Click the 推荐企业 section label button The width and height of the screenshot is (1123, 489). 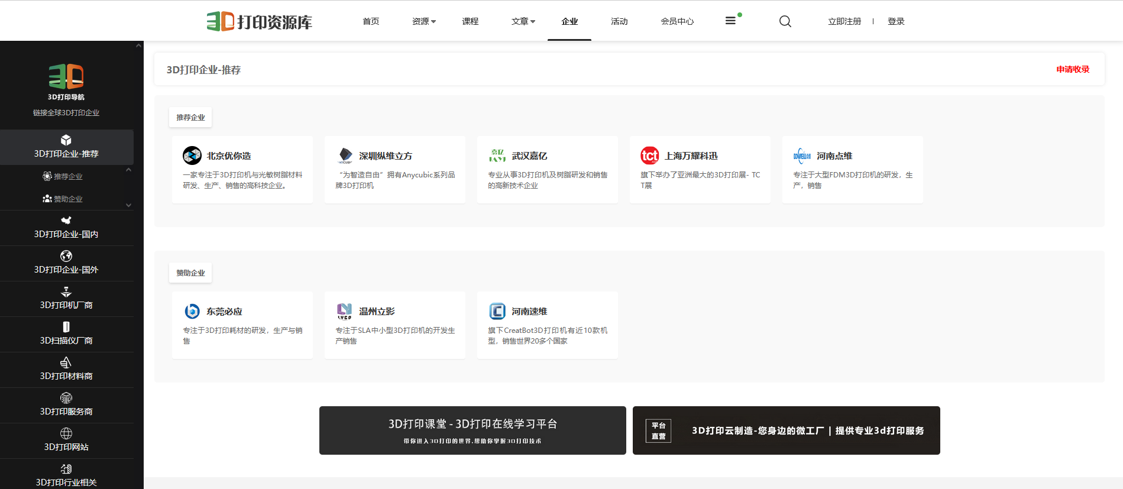click(x=190, y=117)
